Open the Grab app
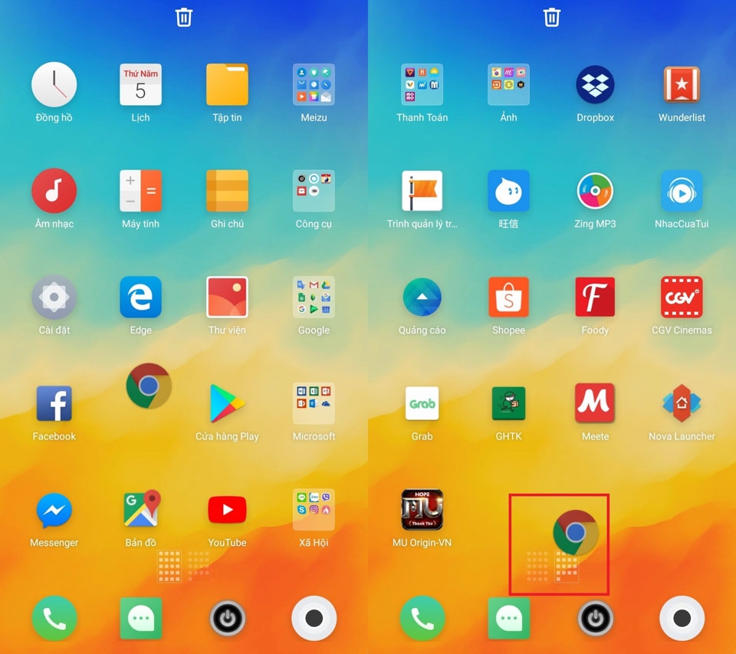 [x=422, y=403]
